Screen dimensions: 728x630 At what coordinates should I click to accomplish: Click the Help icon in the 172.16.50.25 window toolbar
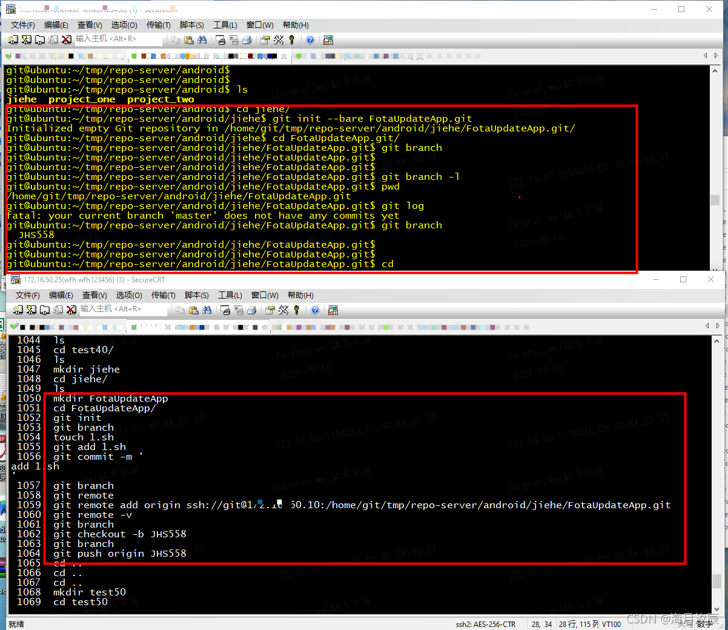[315, 310]
